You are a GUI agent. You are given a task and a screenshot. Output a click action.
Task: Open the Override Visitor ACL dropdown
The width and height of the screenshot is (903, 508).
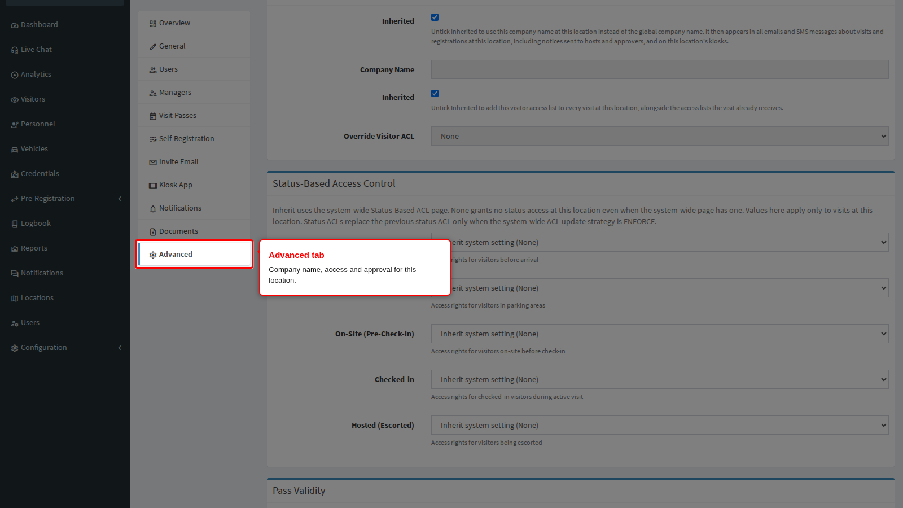click(x=660, y=136)
